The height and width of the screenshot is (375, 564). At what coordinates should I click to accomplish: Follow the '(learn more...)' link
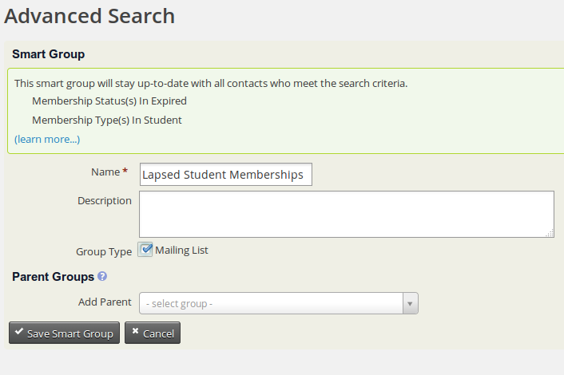[x=47, y=140]
